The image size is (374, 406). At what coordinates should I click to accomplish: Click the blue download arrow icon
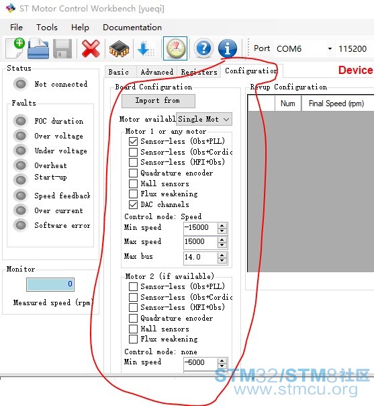click(x=146, y=48)
